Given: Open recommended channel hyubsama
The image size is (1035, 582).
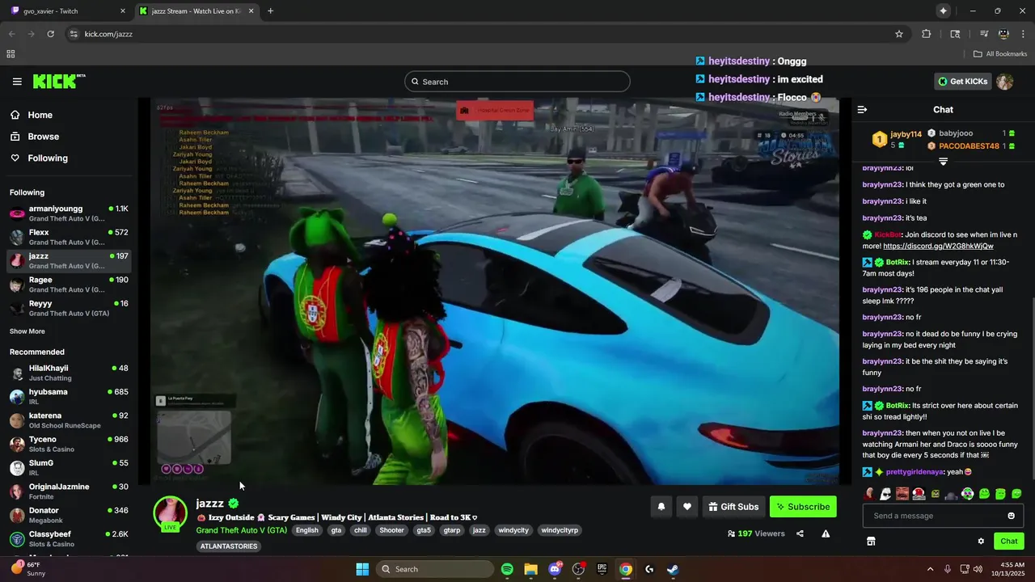Looking at the screenshot, I should 69,397.
